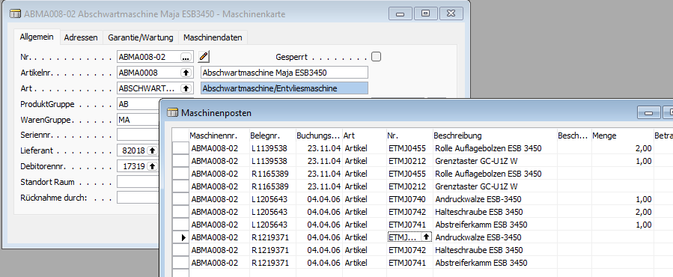Click Belegnr. 'L1205643' in the Andruckwalze row
Viewport: 673px width, 277px height.
pyautogui.click(x=269, y=199)
